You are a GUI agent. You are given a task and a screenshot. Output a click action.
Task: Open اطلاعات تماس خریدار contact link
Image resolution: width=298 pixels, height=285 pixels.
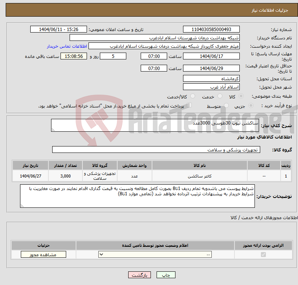[67, 46]
